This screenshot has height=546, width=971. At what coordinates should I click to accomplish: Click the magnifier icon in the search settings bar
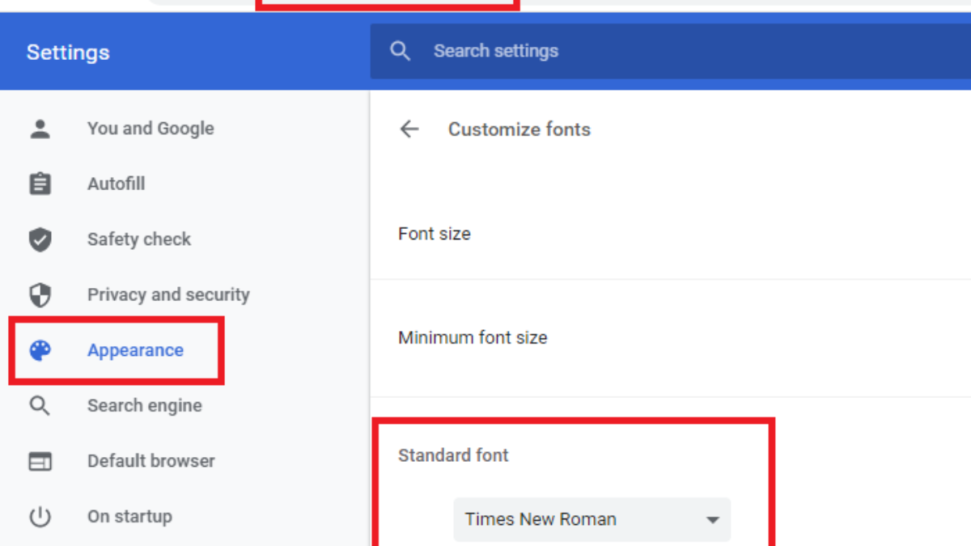point(400,51)
